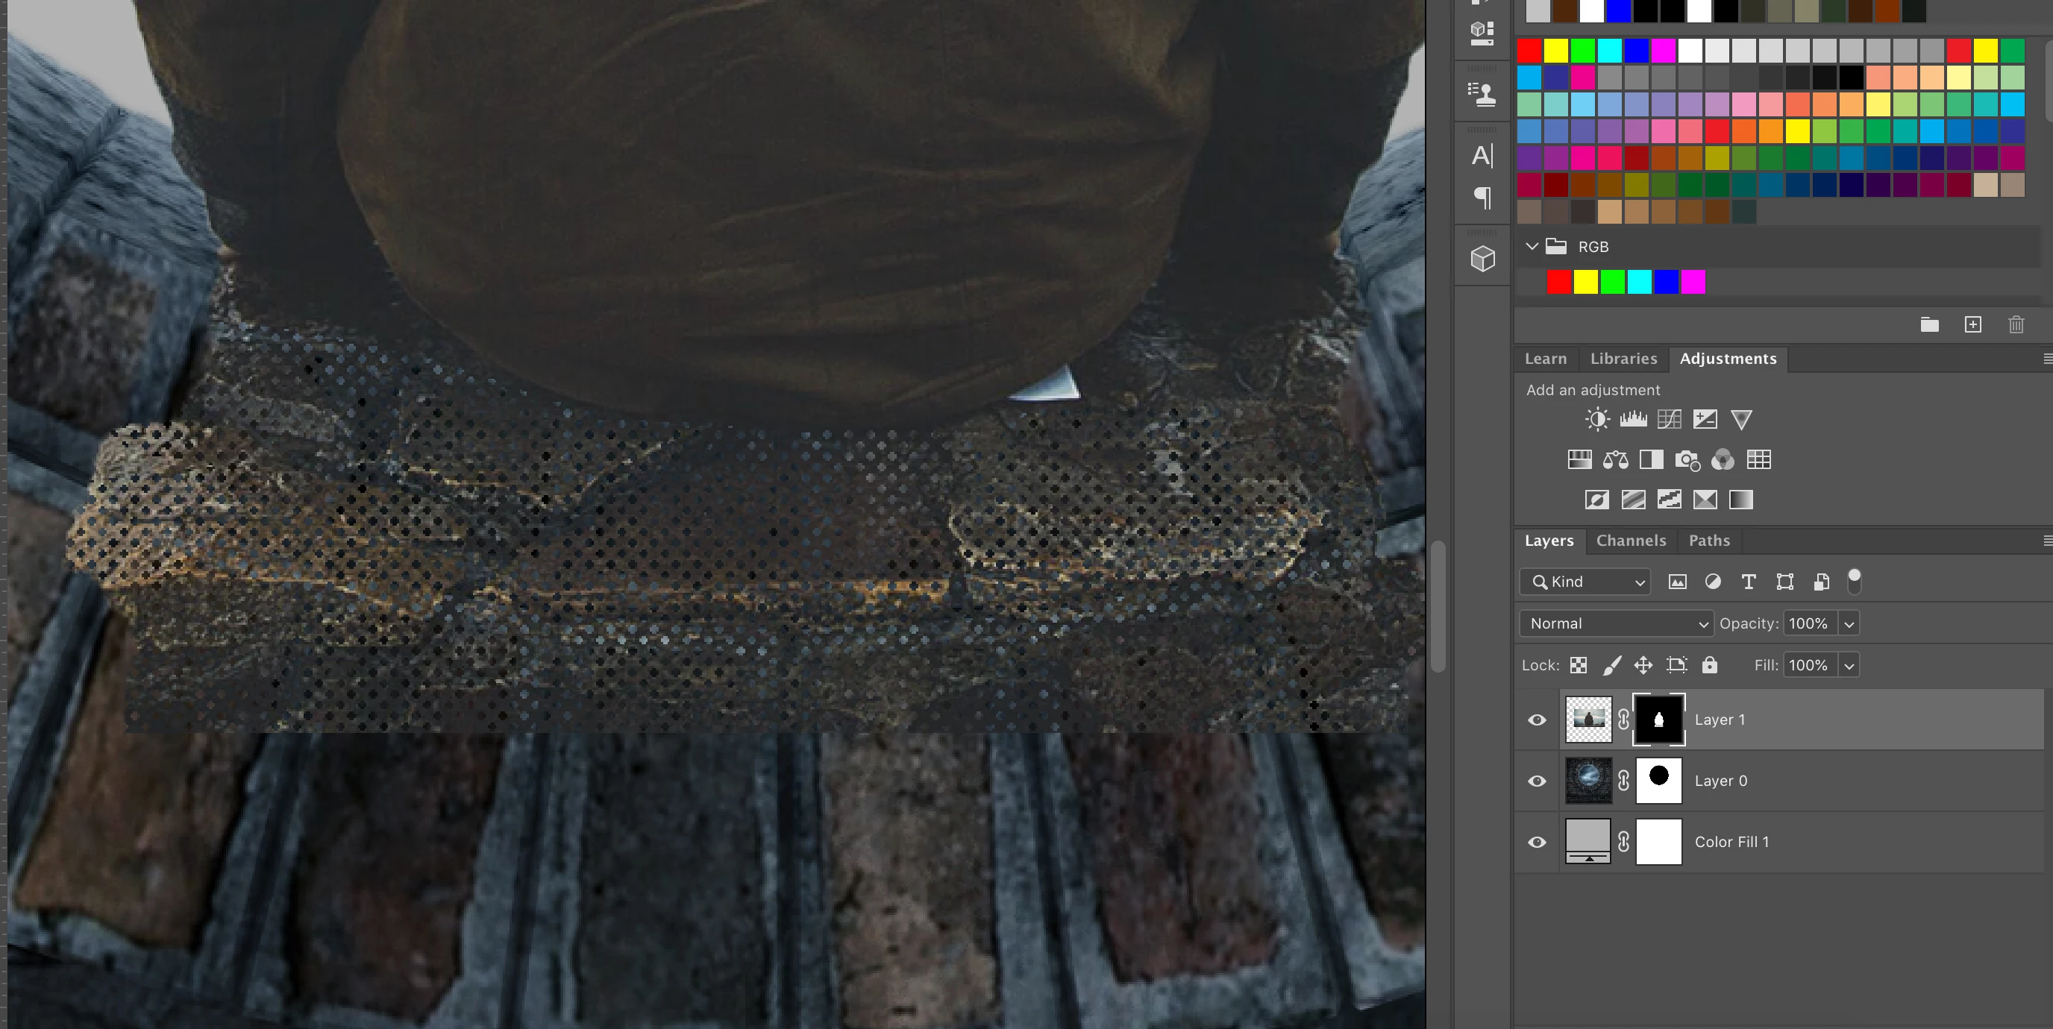Open the Normal blend mode dropdown
2053x1029 pixels.
(1615, 623)
